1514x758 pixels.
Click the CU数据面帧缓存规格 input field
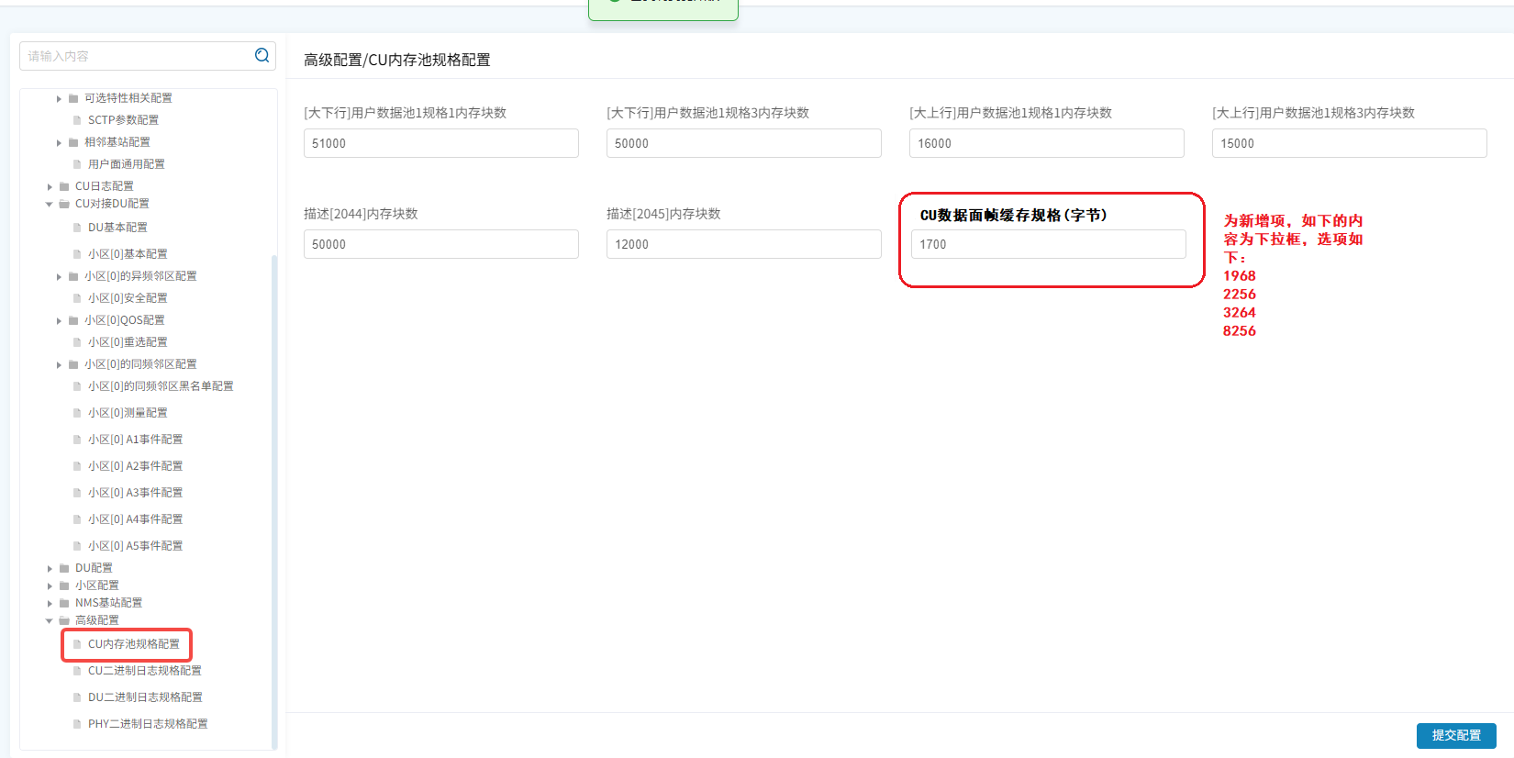click(1048, 244)
